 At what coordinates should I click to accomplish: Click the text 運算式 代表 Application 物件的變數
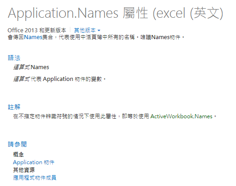59,79
